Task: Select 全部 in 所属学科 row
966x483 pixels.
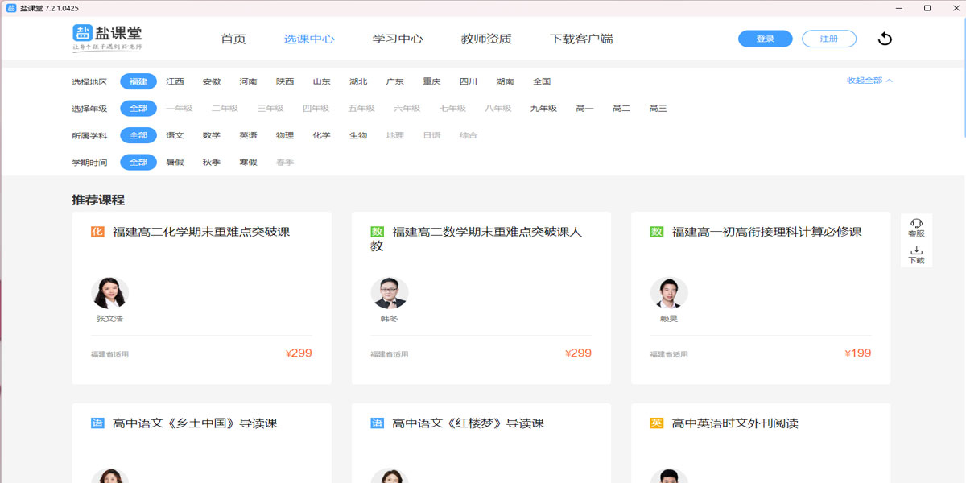Action: (138, 135)
